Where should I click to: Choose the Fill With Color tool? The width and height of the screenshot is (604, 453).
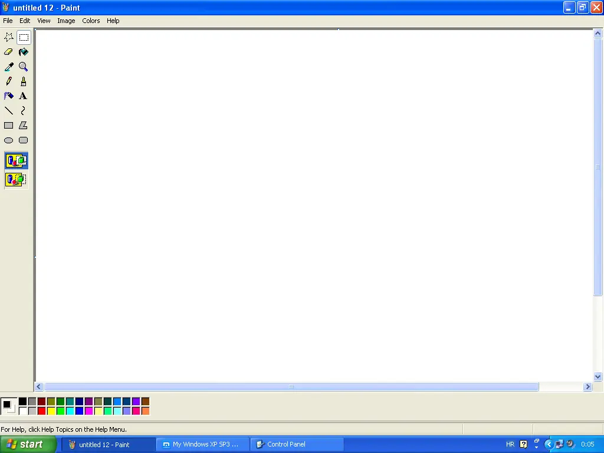[23, 51]
